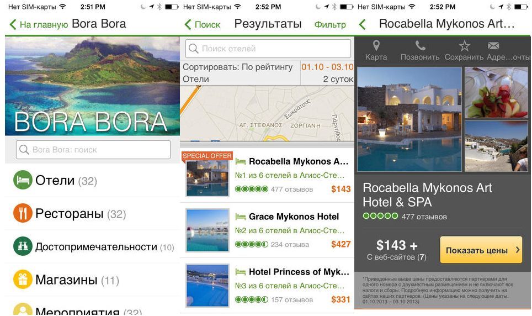Click the Показать цены button
The image size is (532, 316).
click(x=481, y=250)
